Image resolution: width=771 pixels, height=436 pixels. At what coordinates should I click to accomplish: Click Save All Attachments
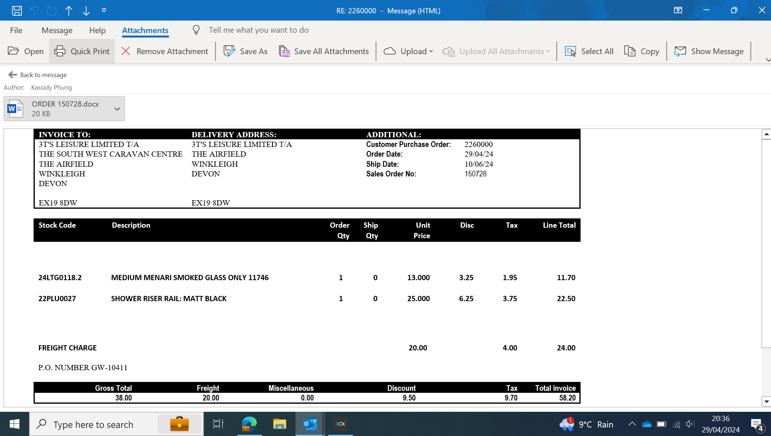click(324, 51)
